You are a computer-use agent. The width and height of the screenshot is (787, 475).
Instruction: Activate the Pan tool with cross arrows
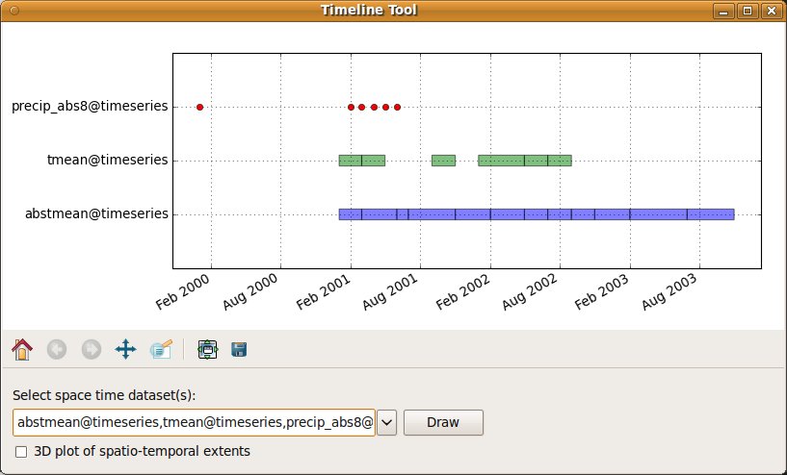click(x=125, y=349)
